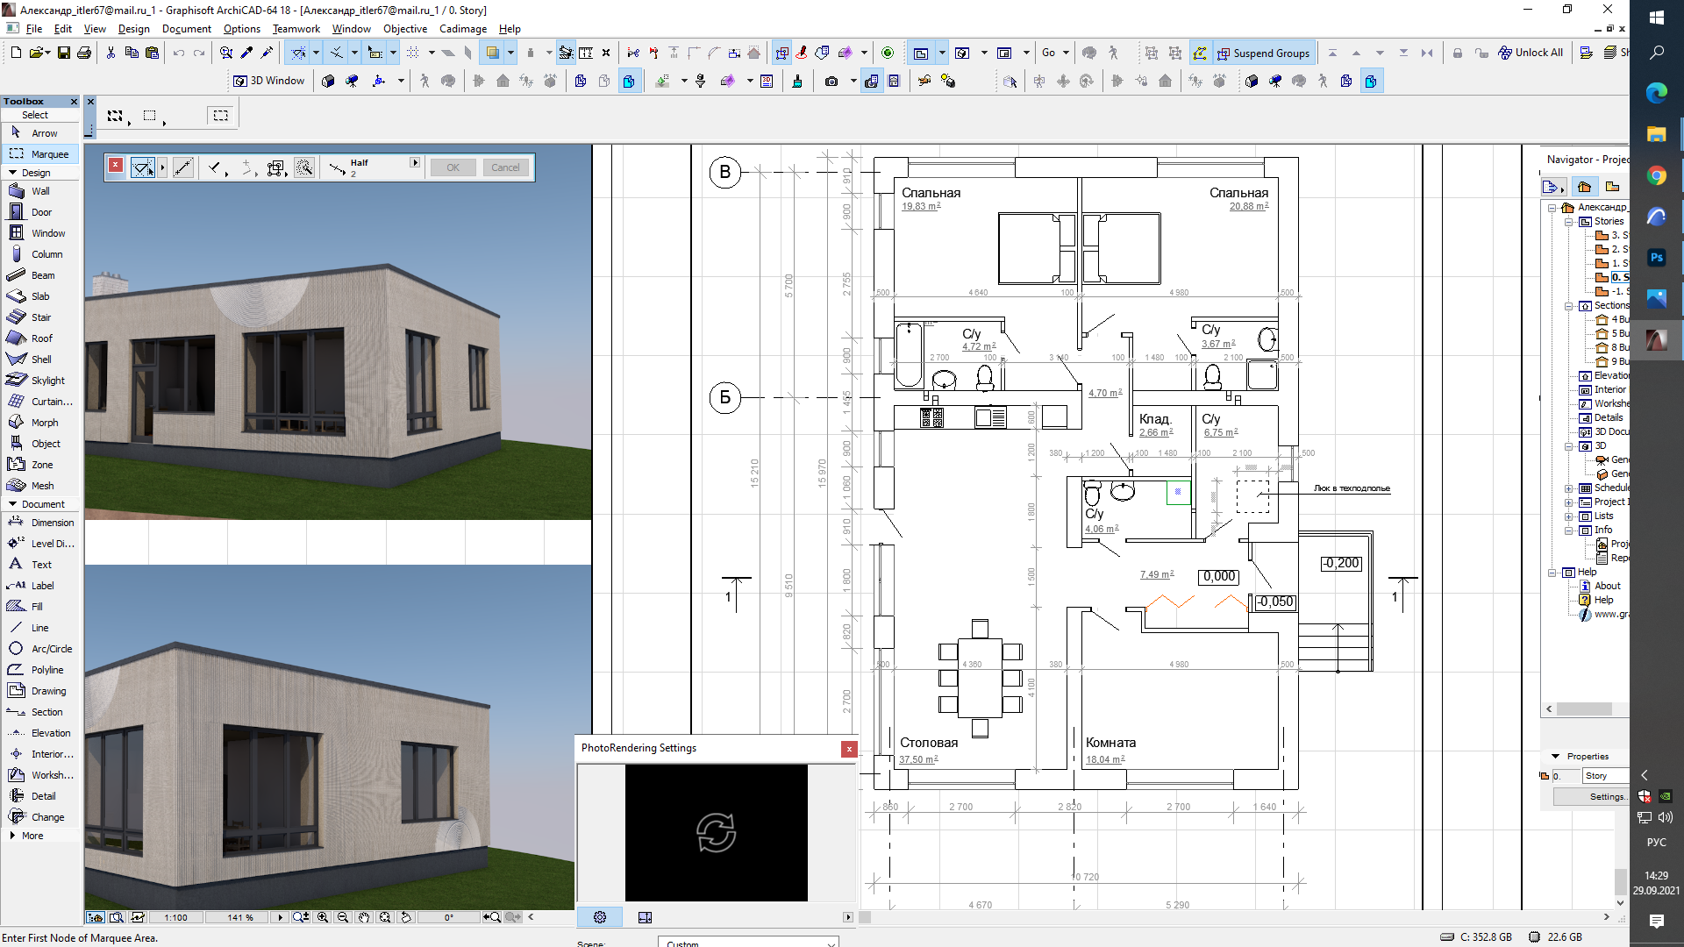
Task: Select the Morph tool
Action: (40, 423)
